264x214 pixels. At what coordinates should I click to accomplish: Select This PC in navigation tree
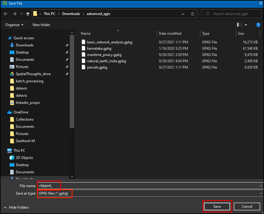pos(19,151)
